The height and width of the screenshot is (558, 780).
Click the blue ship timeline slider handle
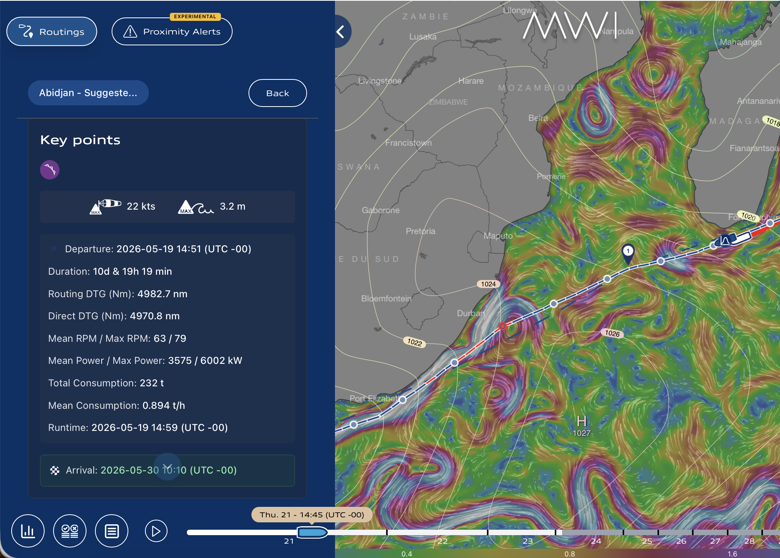[312, 532]
